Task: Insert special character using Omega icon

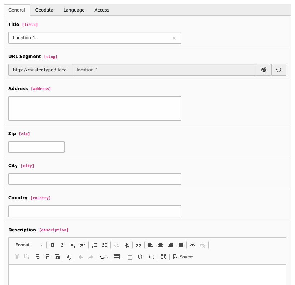Action: [140, 257]
